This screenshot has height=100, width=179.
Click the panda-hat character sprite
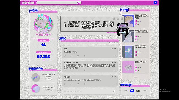click(123, 30)
